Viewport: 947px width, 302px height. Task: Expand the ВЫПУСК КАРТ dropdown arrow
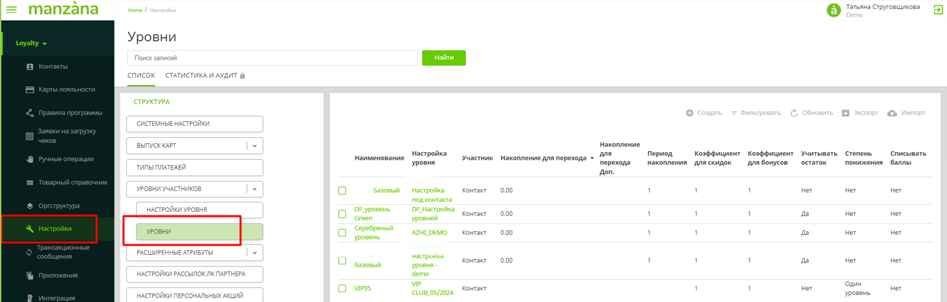[x=255, y=146]
